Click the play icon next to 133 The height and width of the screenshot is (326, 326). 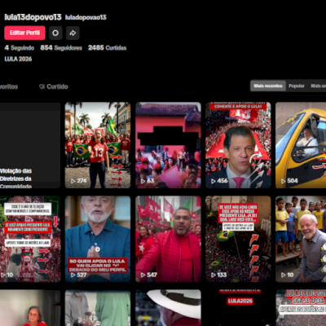pos(214,275)
